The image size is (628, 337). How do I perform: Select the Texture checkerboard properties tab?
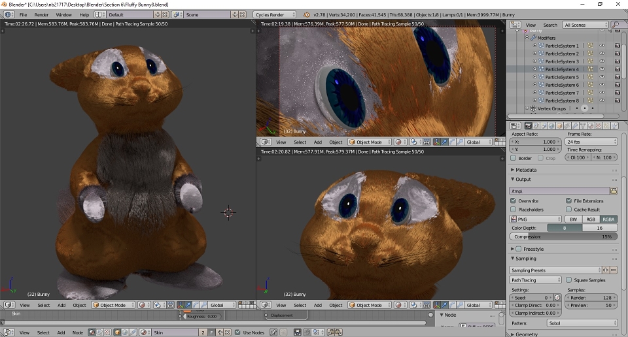click(599, 126)
